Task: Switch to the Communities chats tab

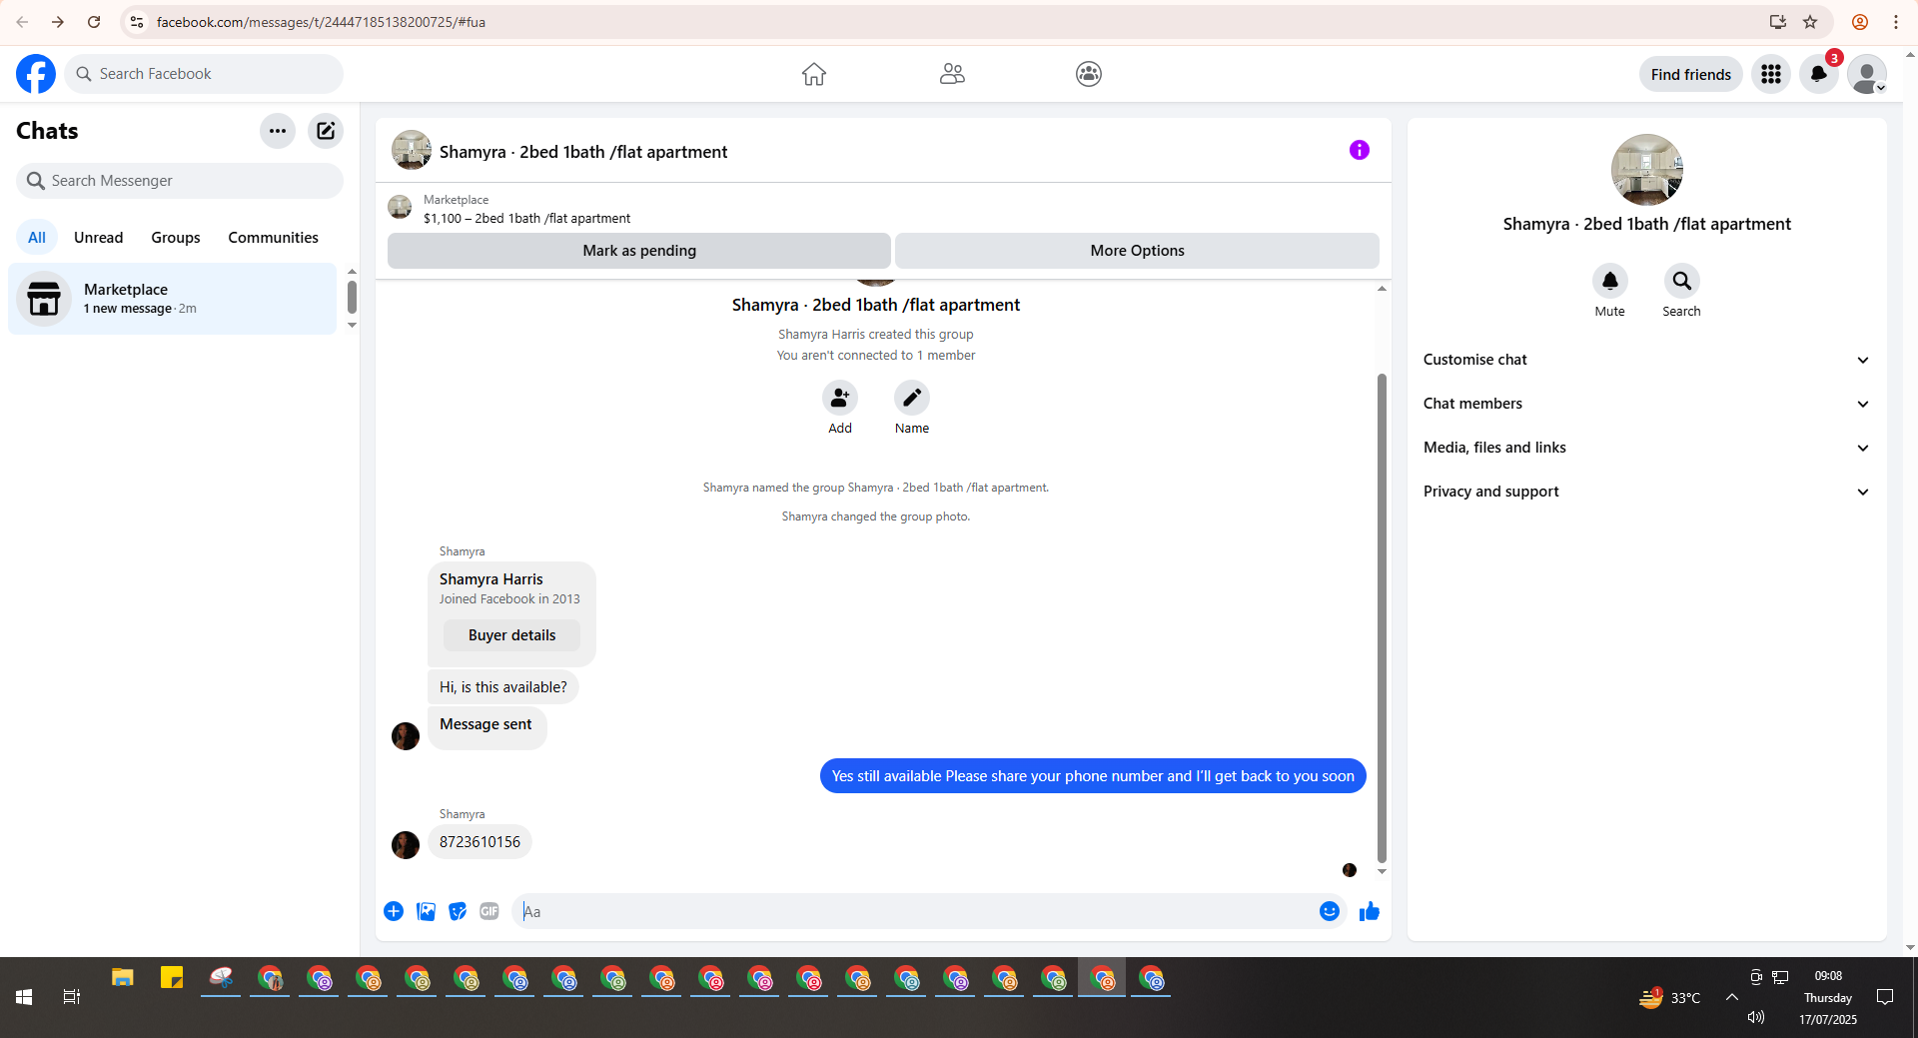Action: [x=274, y=238]
